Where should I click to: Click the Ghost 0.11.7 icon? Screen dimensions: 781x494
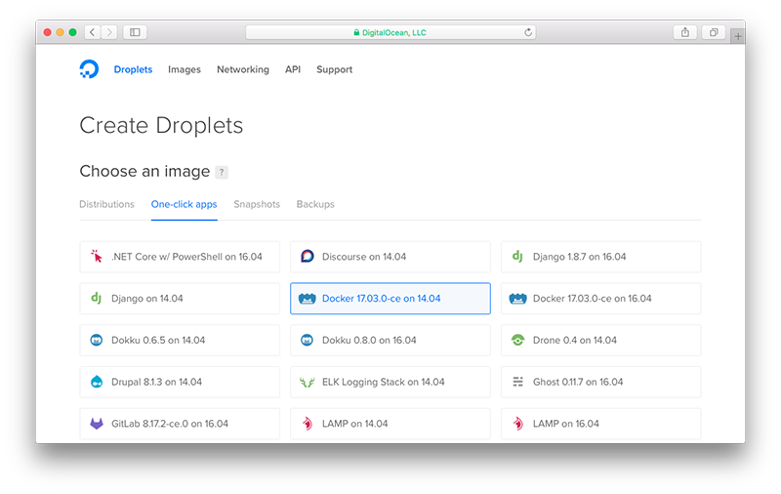tap(518, 382)
